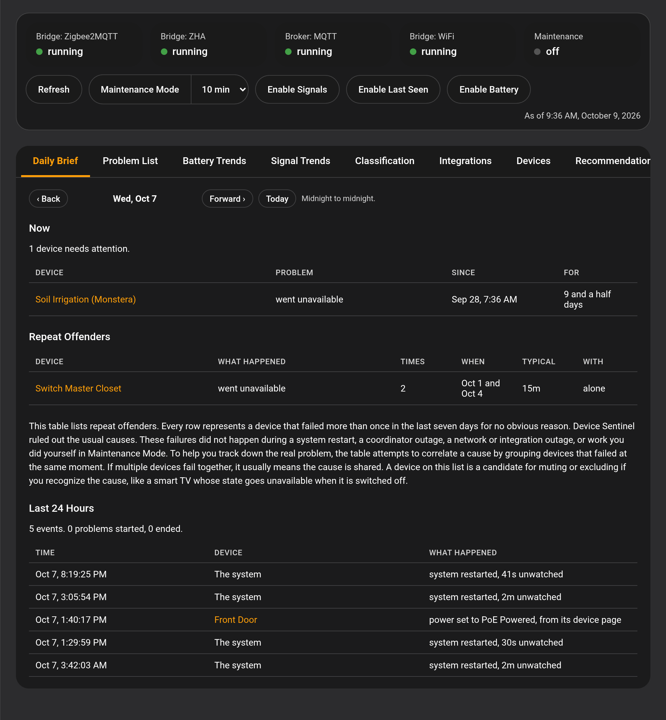This screenshot has height=720, width=666.
Task: Click '1 device needs attention.' summary
Action: coord(79,249)
